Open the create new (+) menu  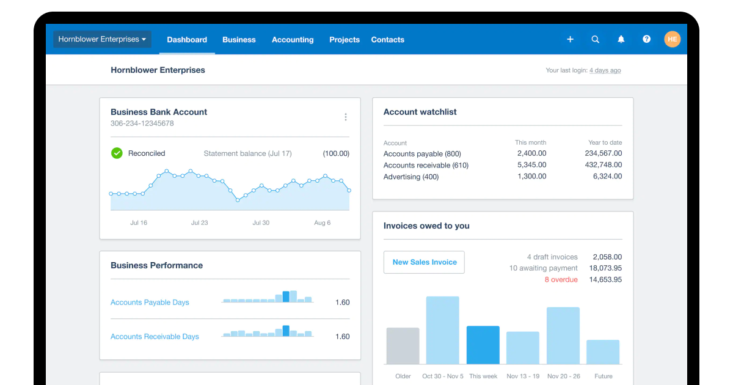pos(570,39)
